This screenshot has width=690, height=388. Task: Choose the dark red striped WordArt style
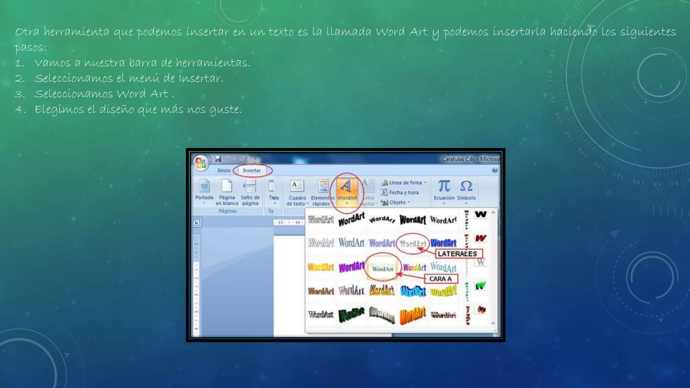(x=443, y=315)
